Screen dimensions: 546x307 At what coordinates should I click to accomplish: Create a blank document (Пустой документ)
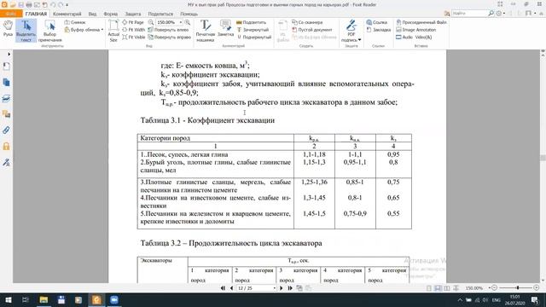[312, 30]
